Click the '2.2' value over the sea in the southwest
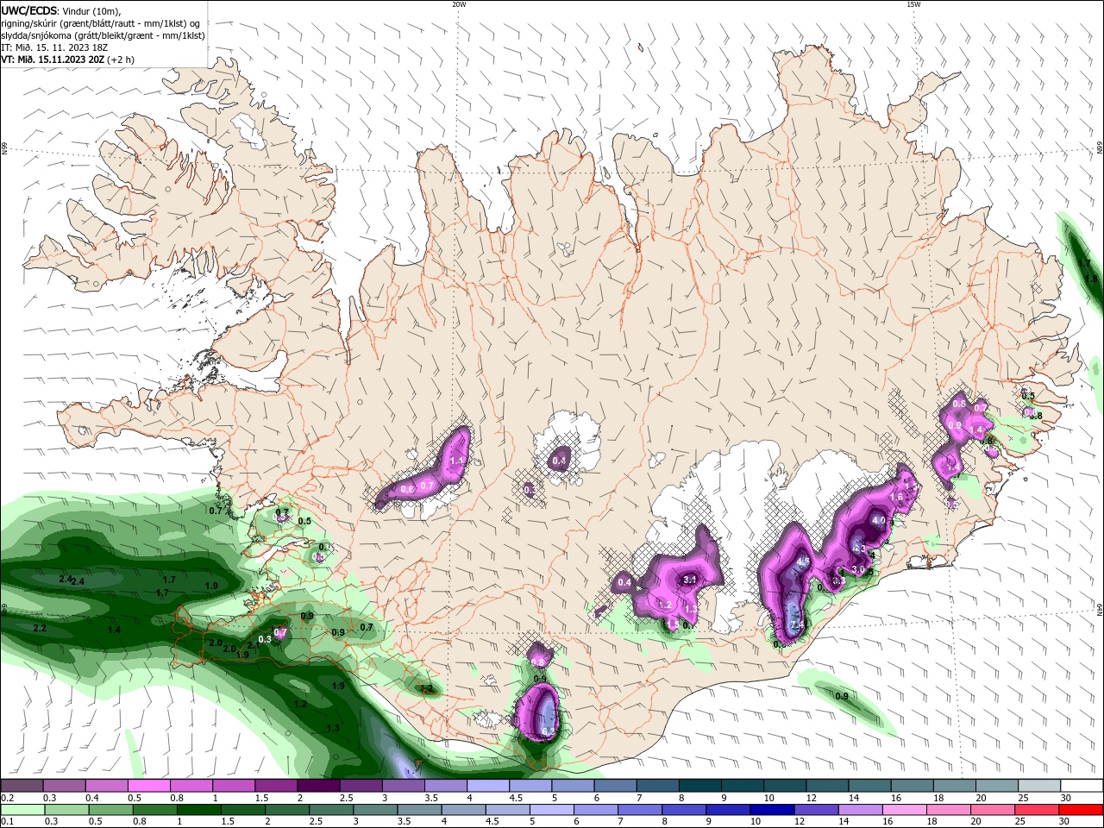Viewport: 1104px width, 828px height. tap(40, 629)
